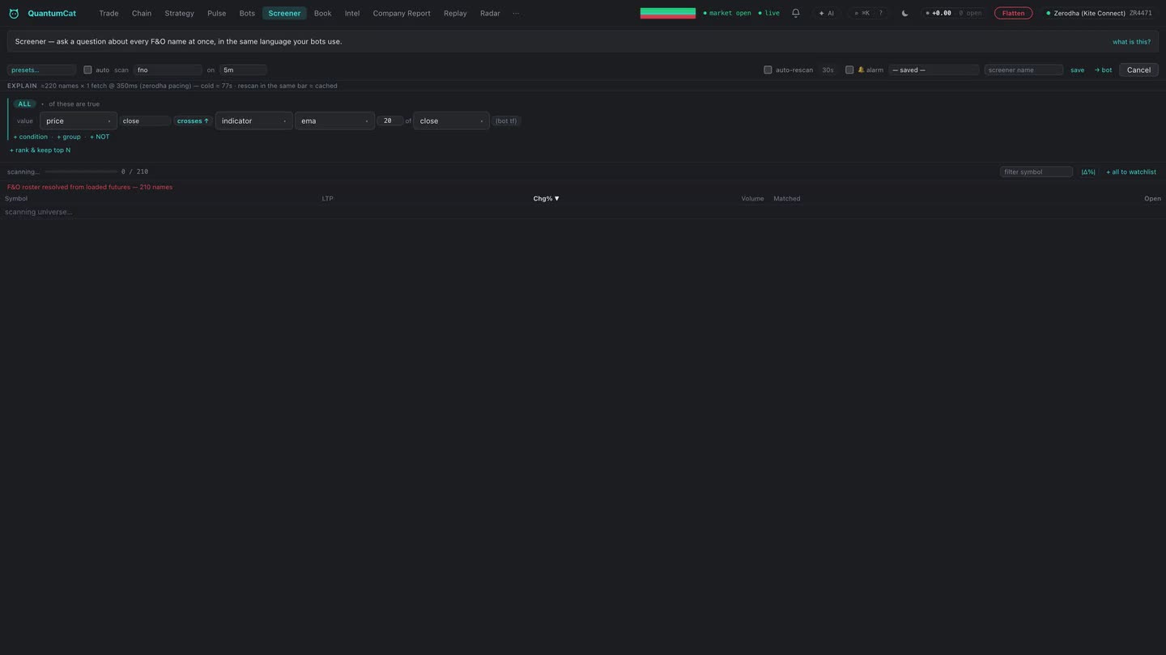Switch to the Pulse tab

point(216,13)
